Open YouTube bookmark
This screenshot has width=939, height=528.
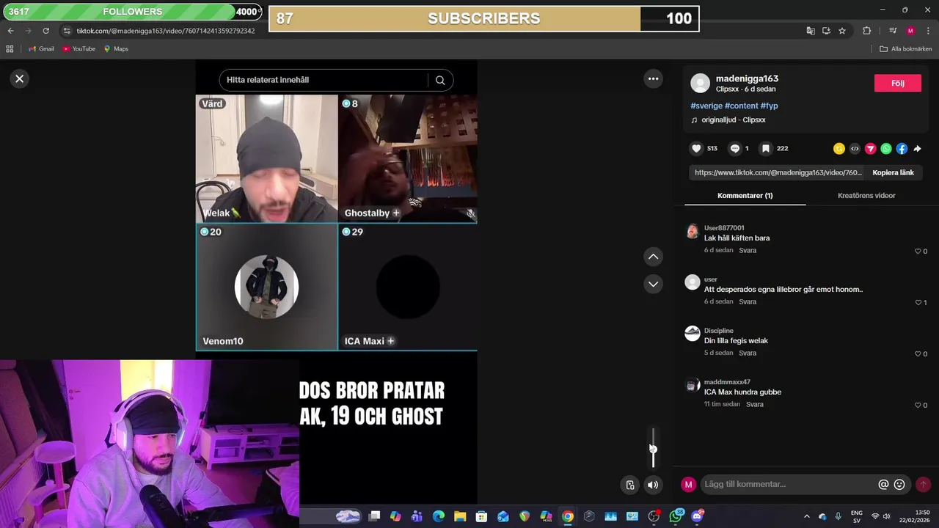click(x=78, y=48)
